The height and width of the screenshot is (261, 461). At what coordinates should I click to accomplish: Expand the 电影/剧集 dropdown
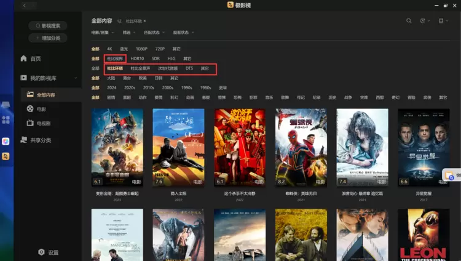click(x=102, y=33)
